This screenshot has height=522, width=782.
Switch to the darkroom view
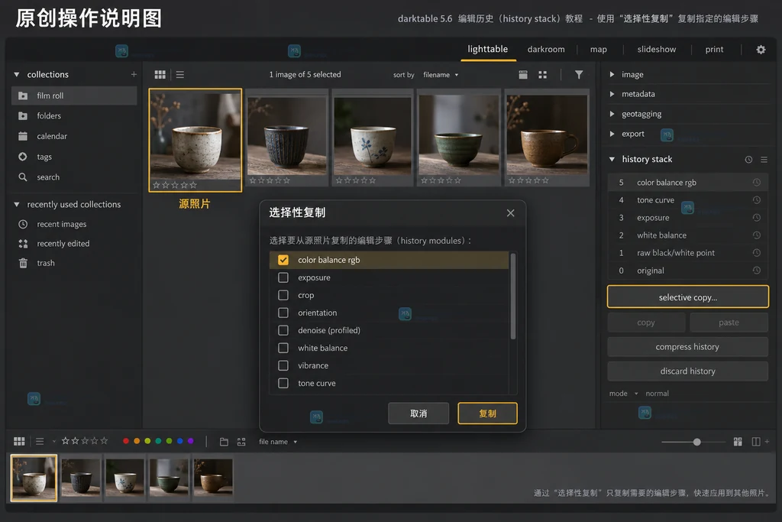(546, 50)
